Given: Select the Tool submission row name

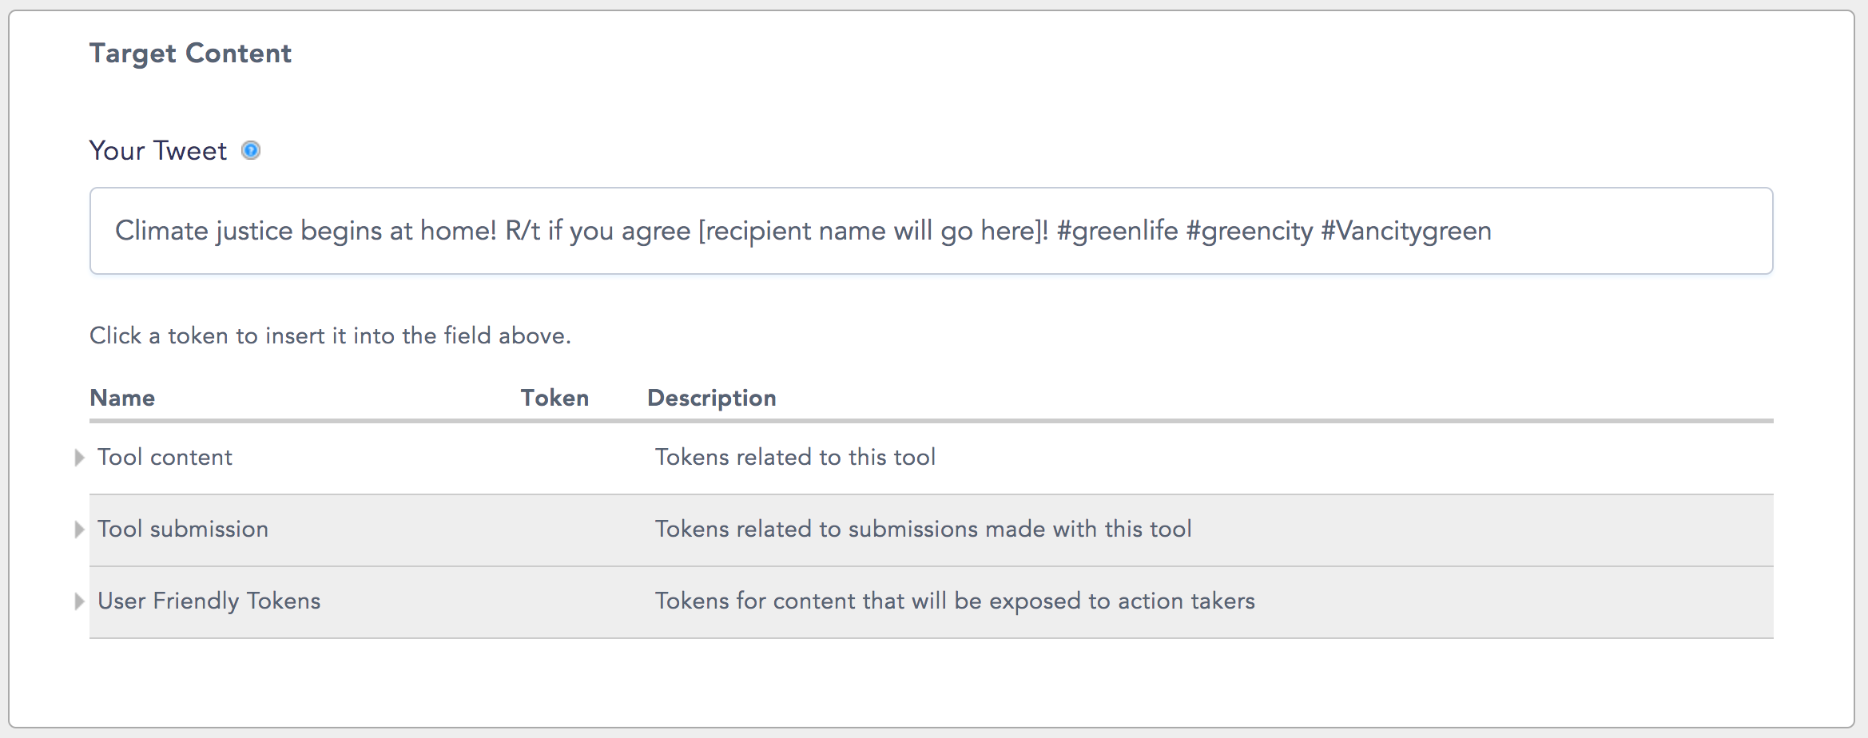Looking at the screenshot, I should point(183,529).
